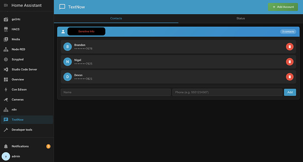Click the account person icon in blue bar
This screenshot has height=162, width=303.
[x=63, y=32]
